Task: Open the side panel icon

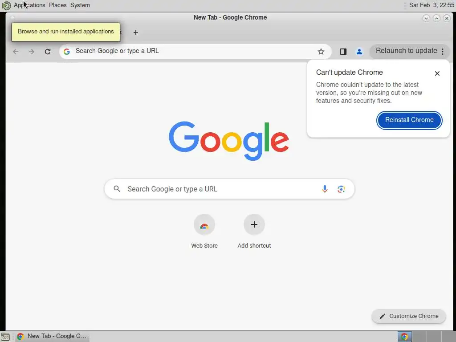Action: (x=343, y=52)
